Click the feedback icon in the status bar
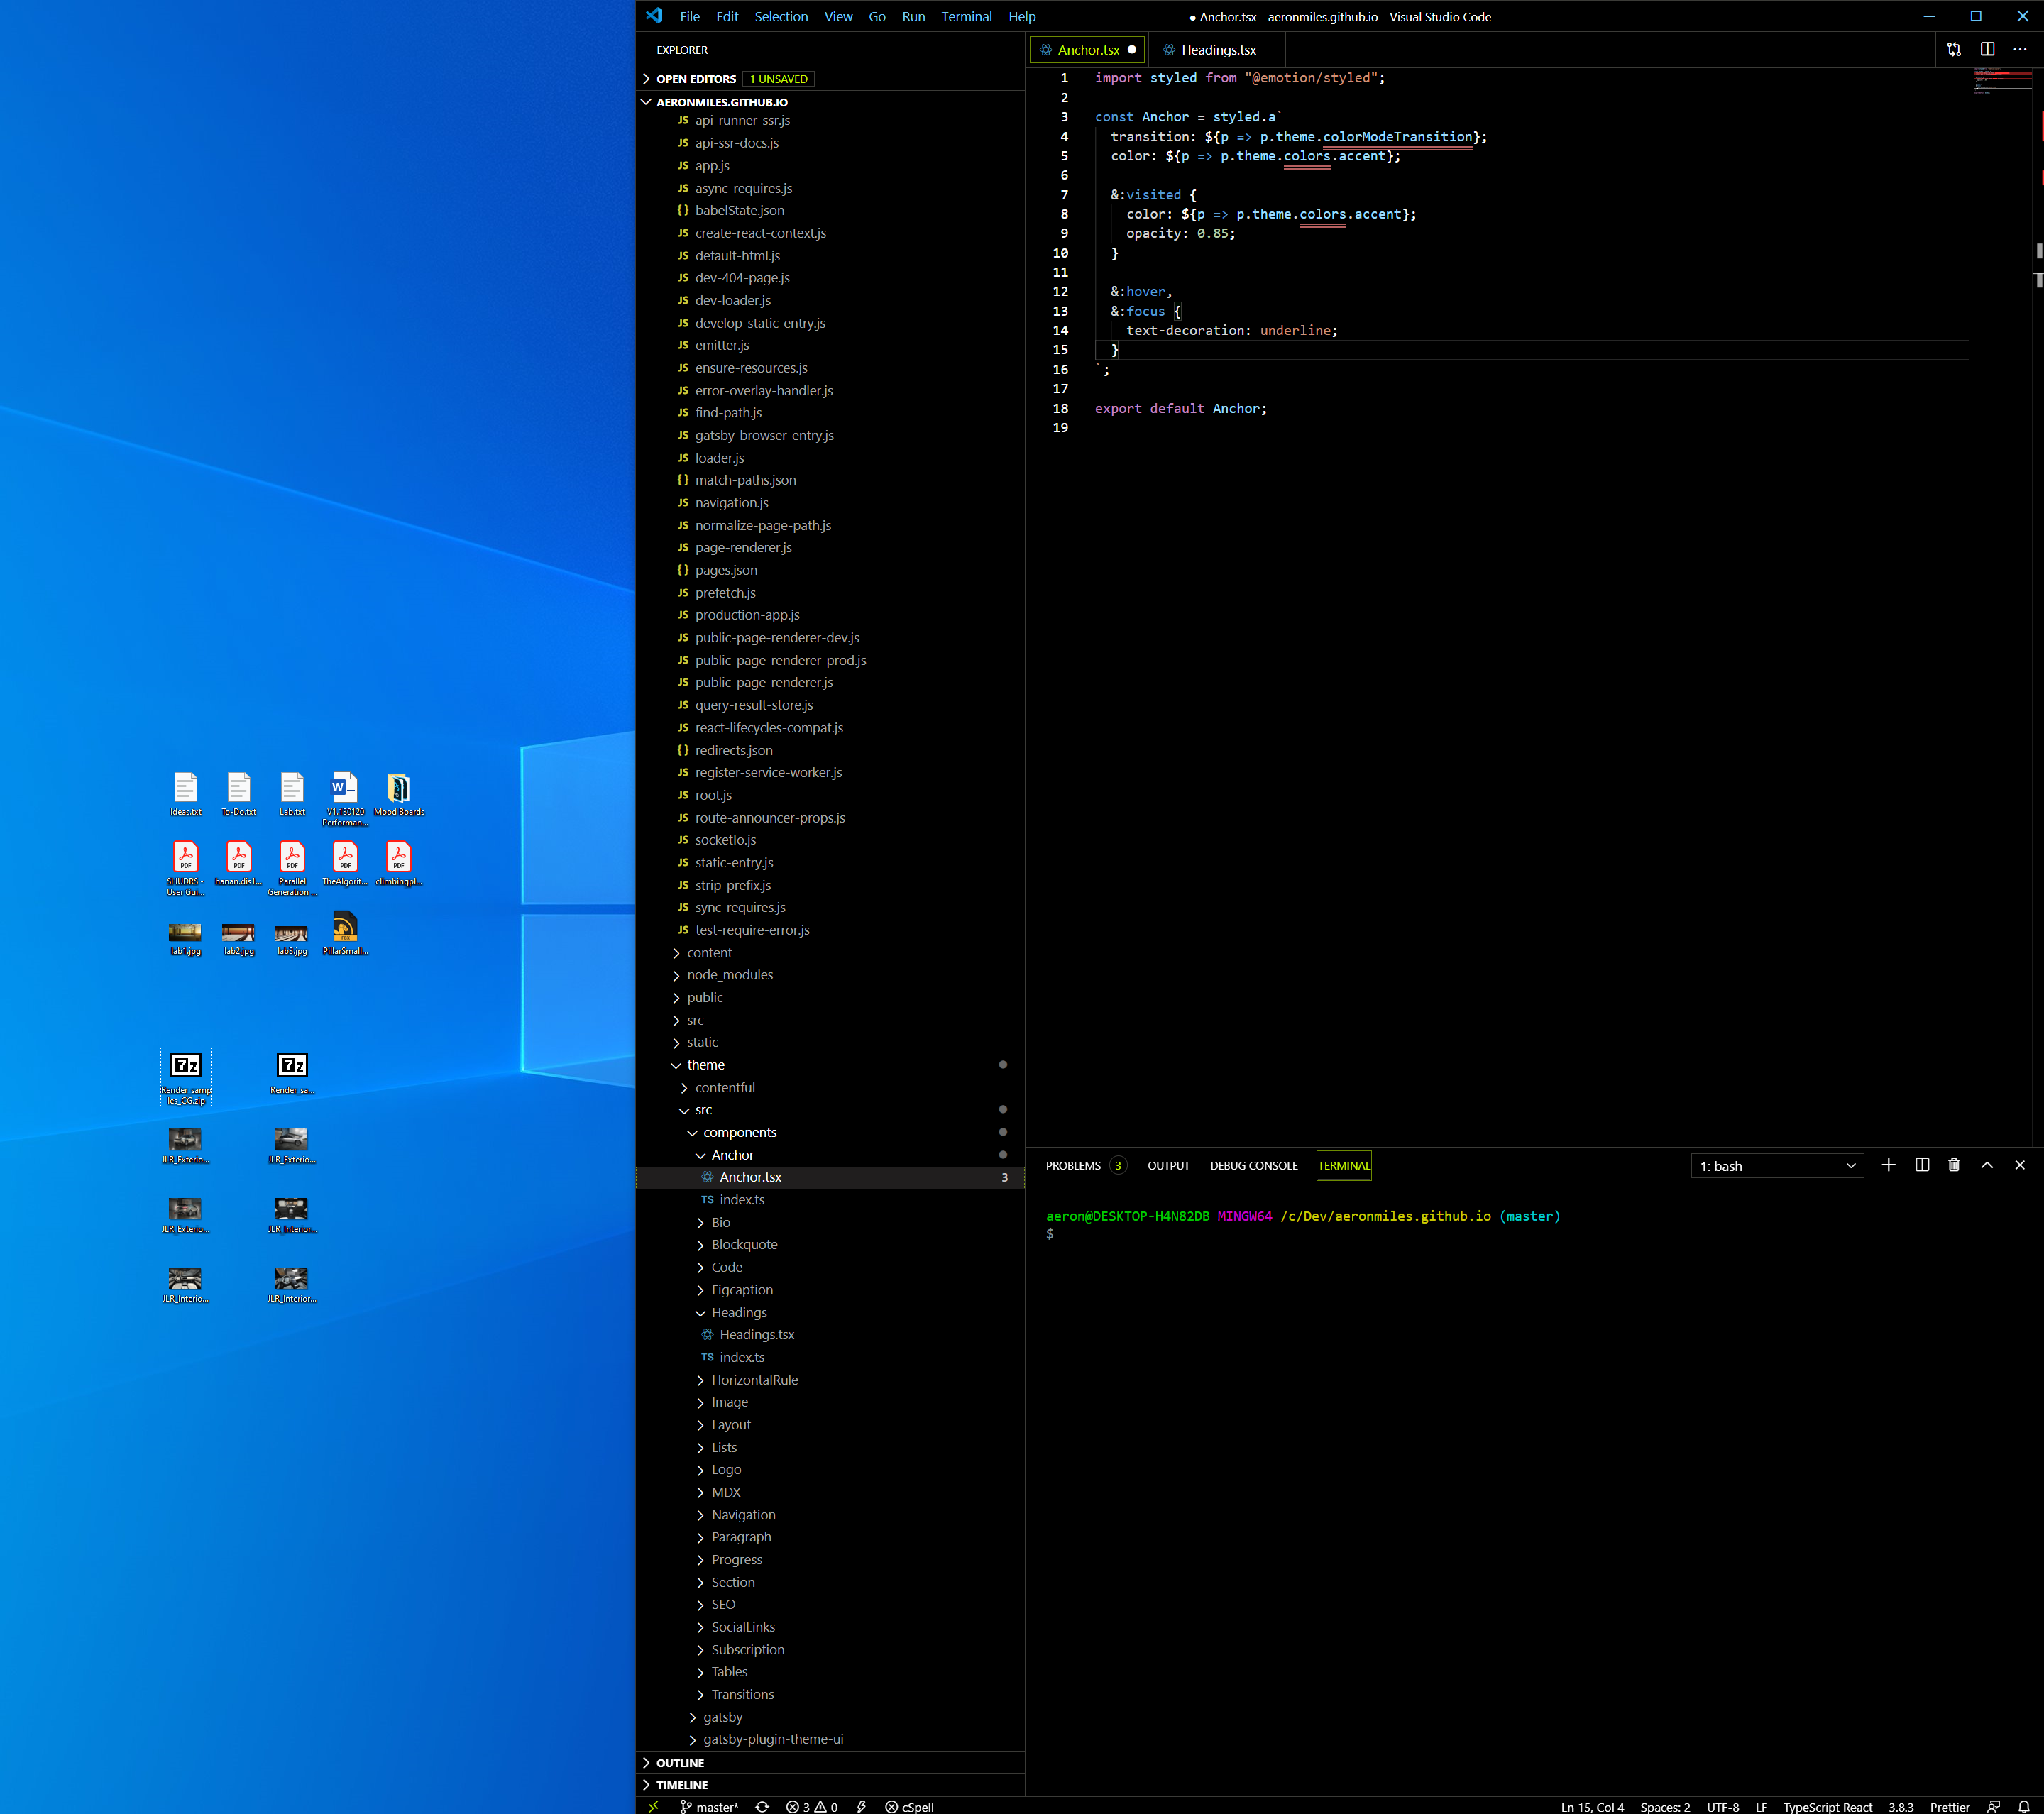The image size is (2044, 1814). [1992, 1806]
